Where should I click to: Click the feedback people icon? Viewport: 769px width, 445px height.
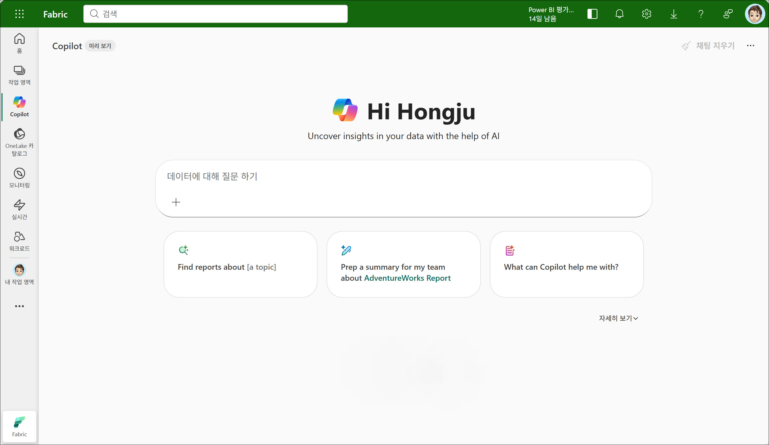pyautogui.click(x=728, y=14)
